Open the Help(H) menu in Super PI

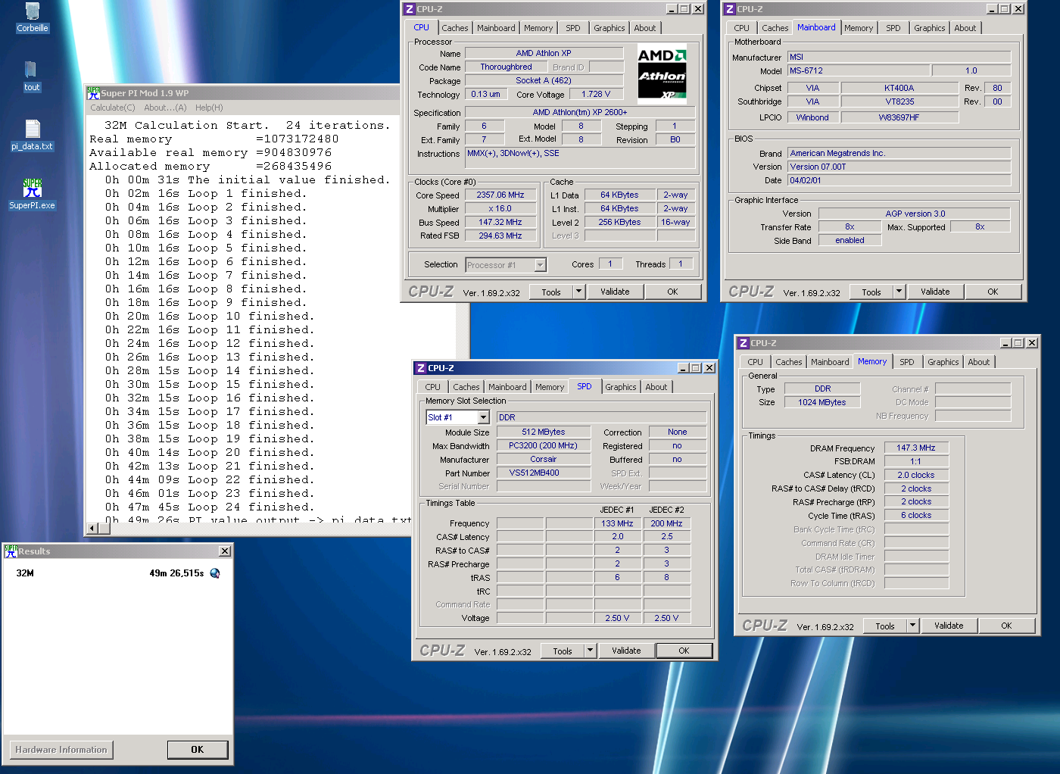[209, 108]
